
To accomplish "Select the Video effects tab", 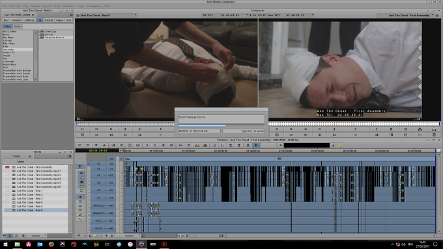I will point(7,26).
